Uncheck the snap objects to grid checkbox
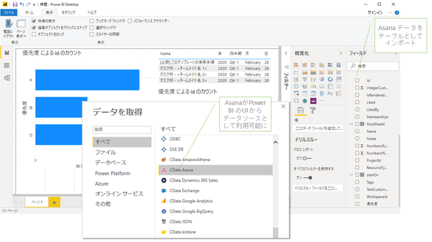Viewport: 432px width, 242px height. (34, 27)
